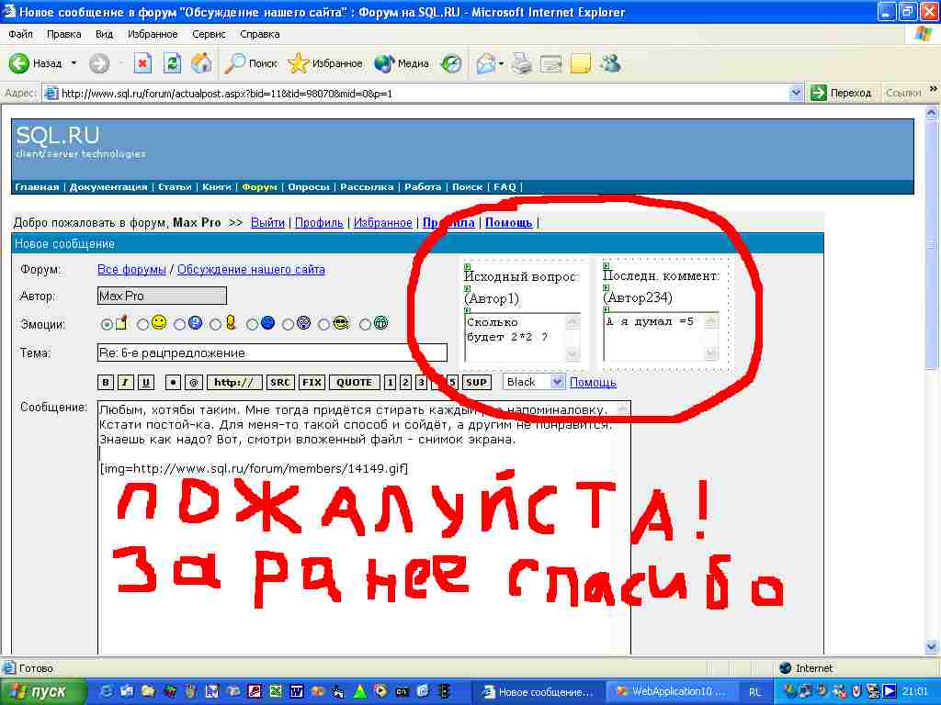Open the Обсуждение нашего сайта link
The height and width of the screenshot is (705, 941).
[x=251, y=270]
